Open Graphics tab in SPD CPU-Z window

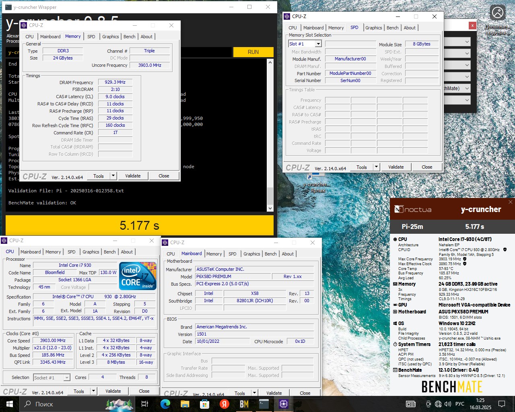(374, 28)
